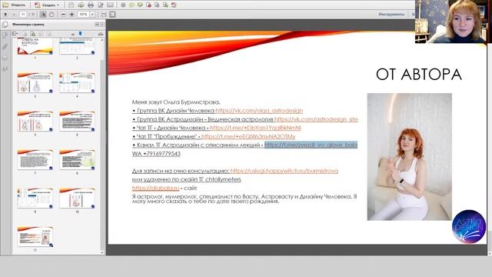Click the WA +79169779543 phone text
The height and width of the screenshot is (277, 492).
tap(156, 154)
